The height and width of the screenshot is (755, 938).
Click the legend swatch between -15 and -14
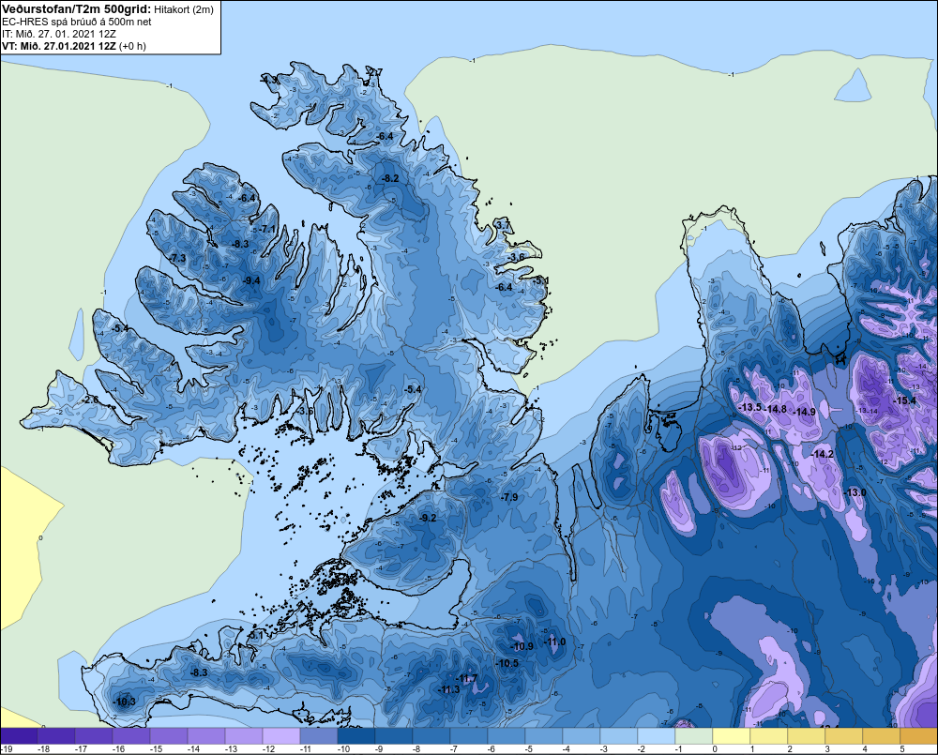[169, 736]
